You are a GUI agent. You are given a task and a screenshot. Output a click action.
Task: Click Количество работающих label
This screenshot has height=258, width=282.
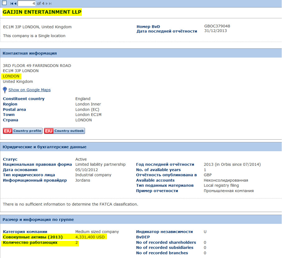tap(30, 242)
